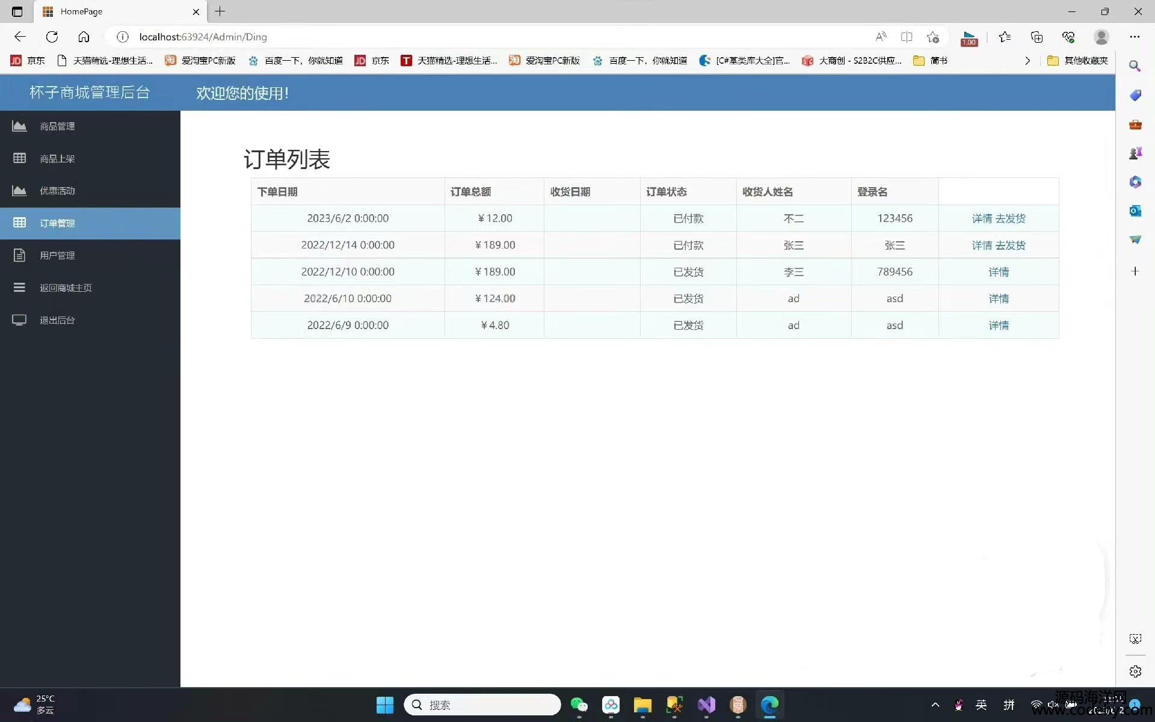The image size is (1155, 722).
Task: Open the 其他收藏夹 bookmarks folder
Action: tap(1078, 60)
